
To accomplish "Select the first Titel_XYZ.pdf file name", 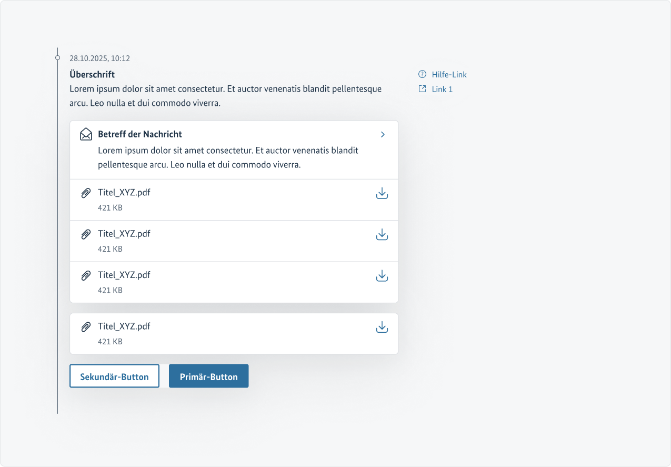I will [x=124, y=193].
